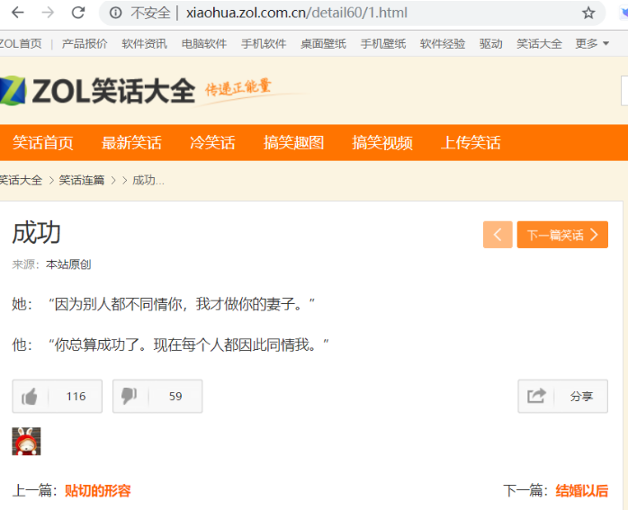Select the 搞笑趣图 menu tab
The image size is (628, 510).
(x=293, y=142)
